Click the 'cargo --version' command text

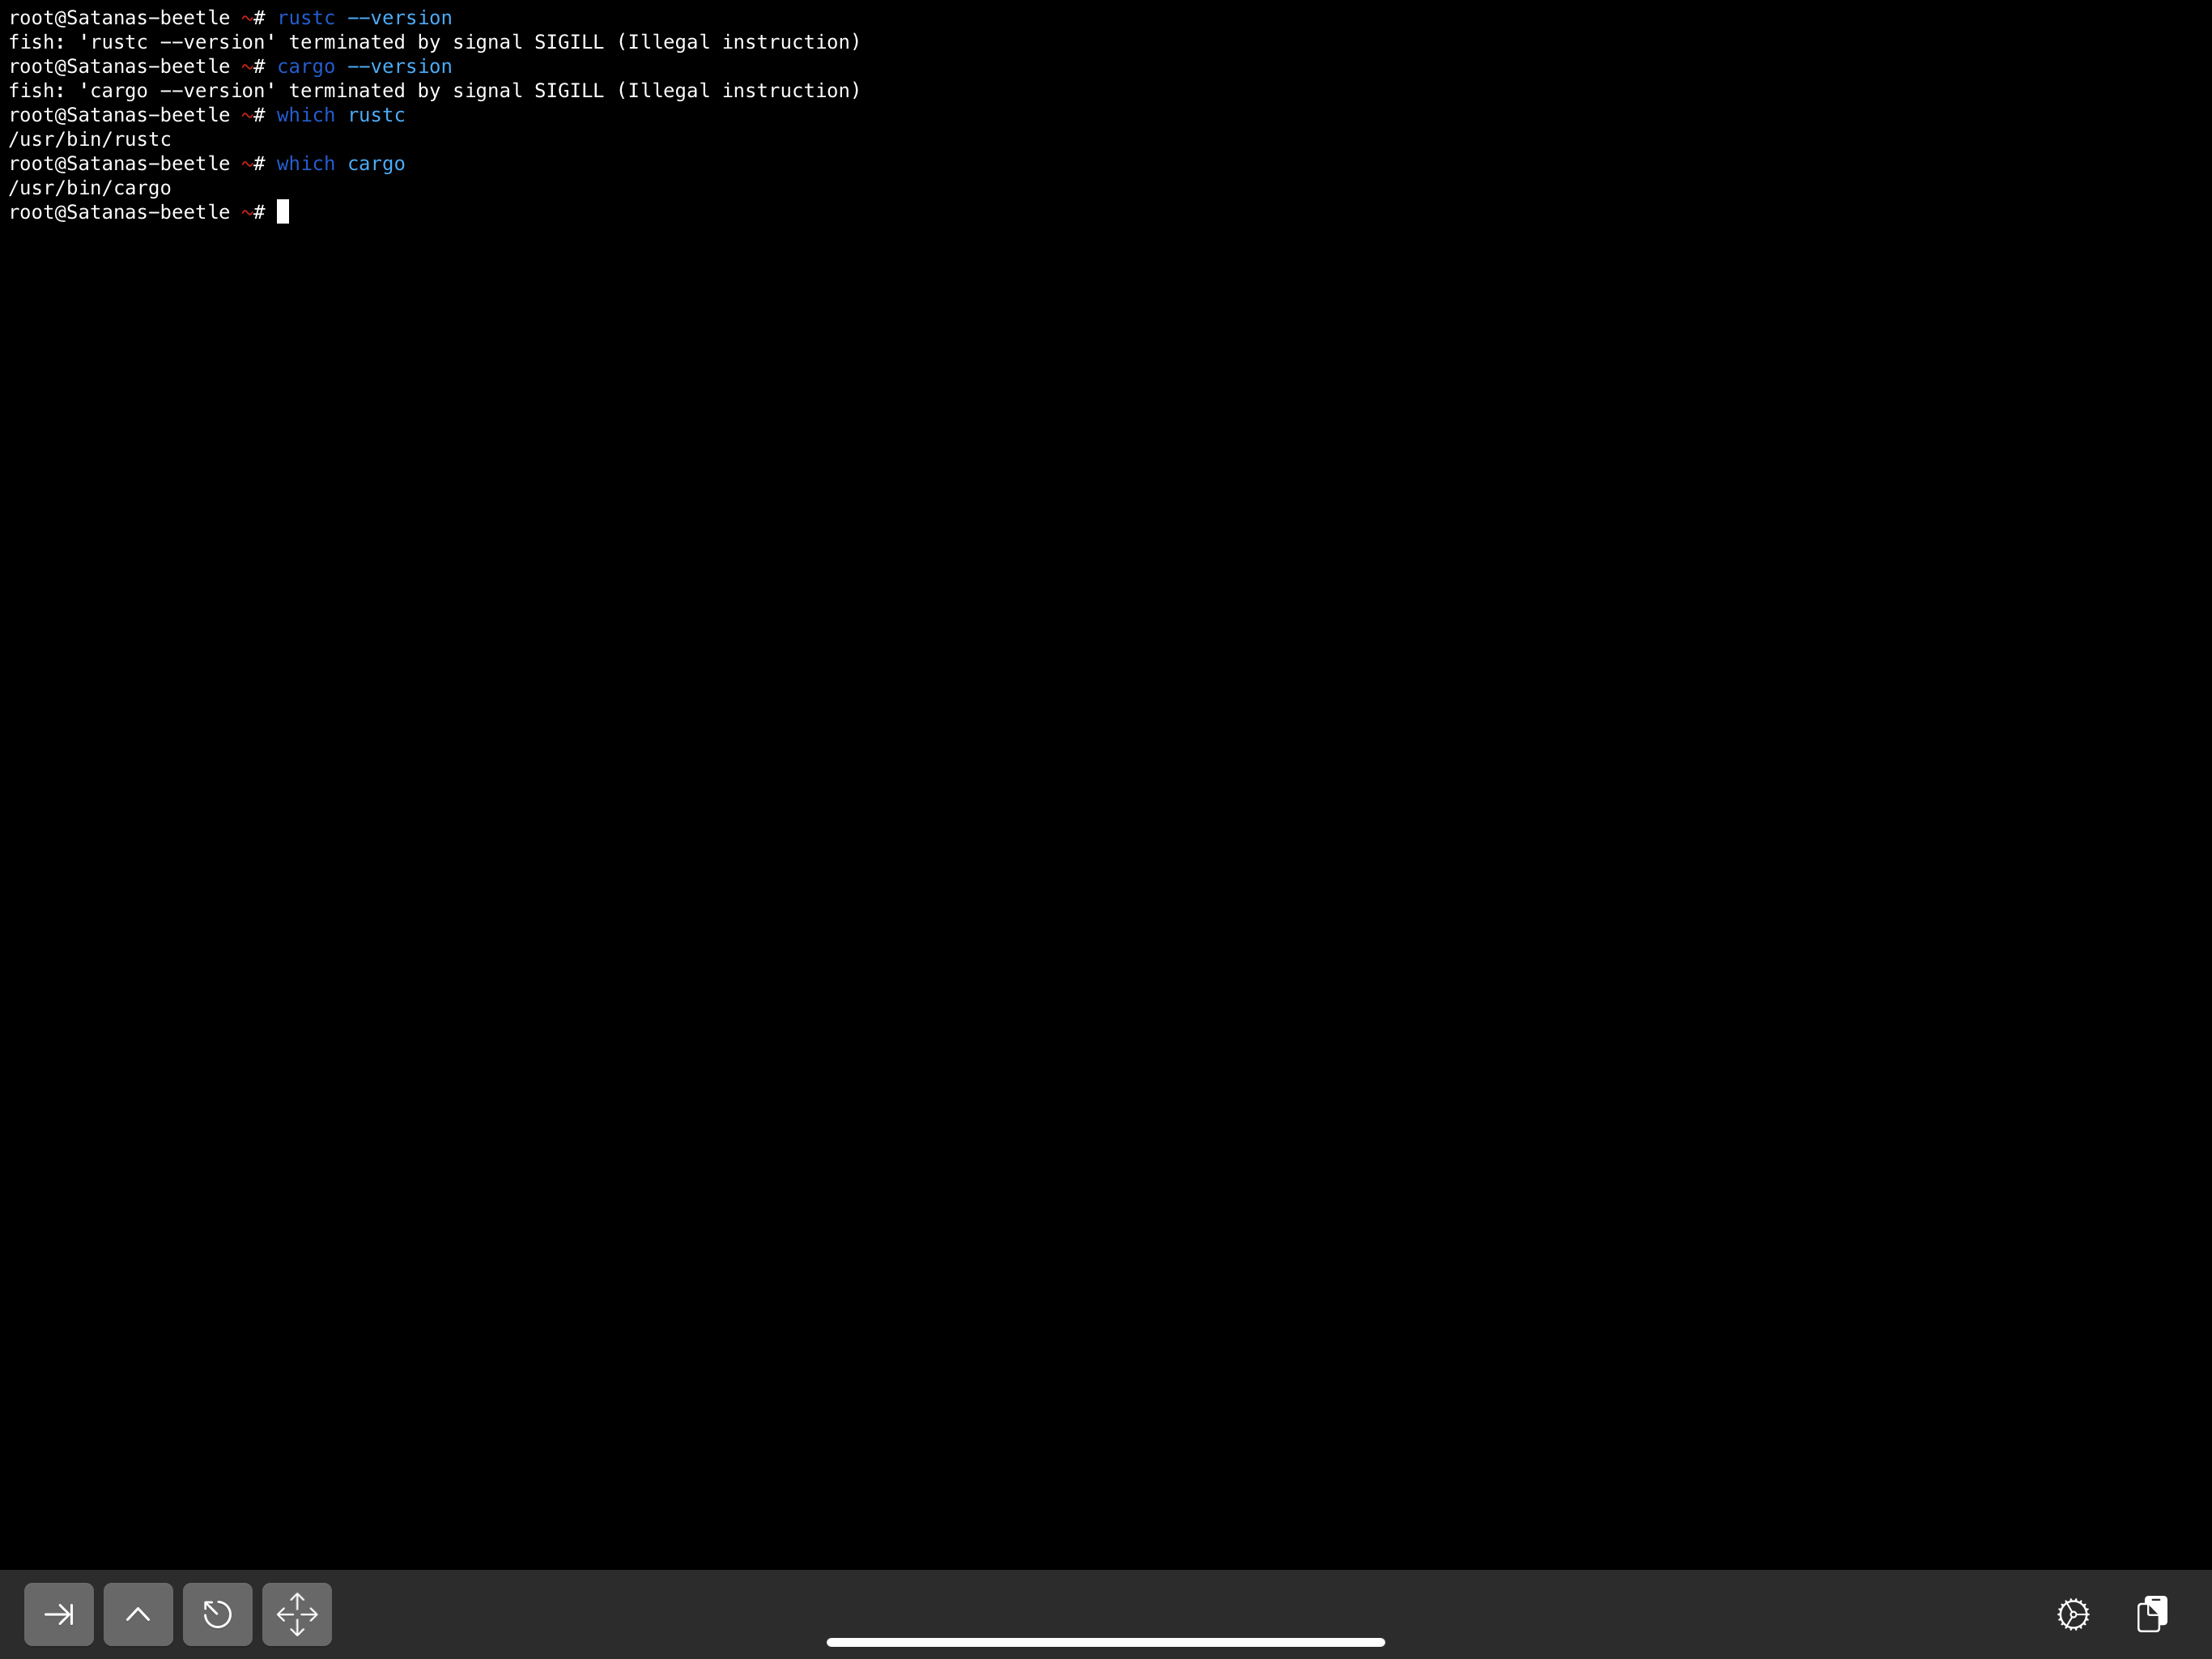[x=365, y=67]
